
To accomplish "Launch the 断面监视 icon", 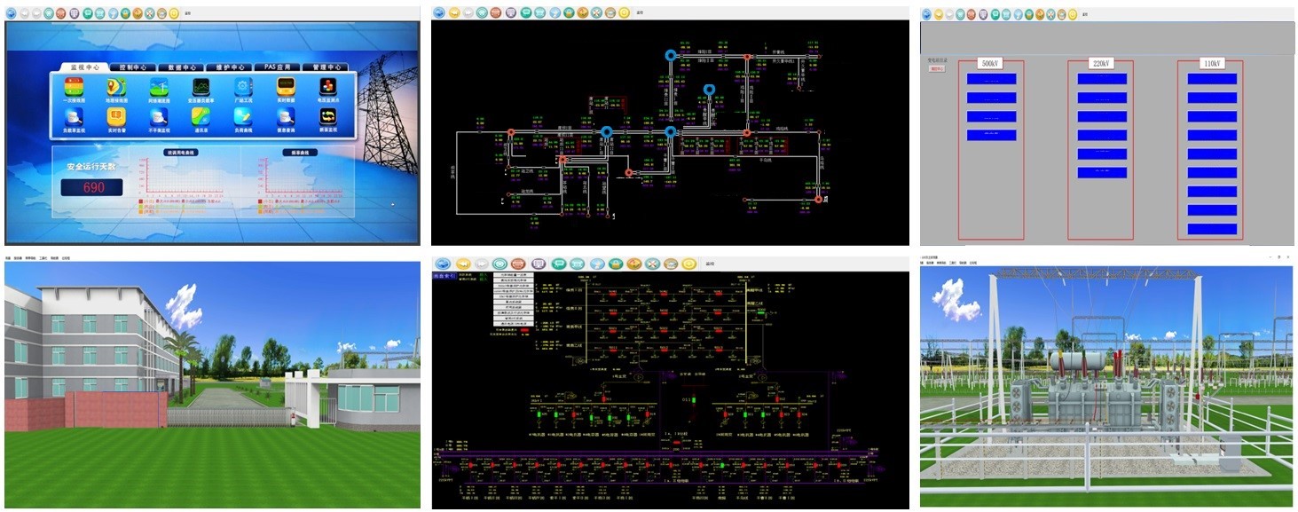I will [328, 118].
